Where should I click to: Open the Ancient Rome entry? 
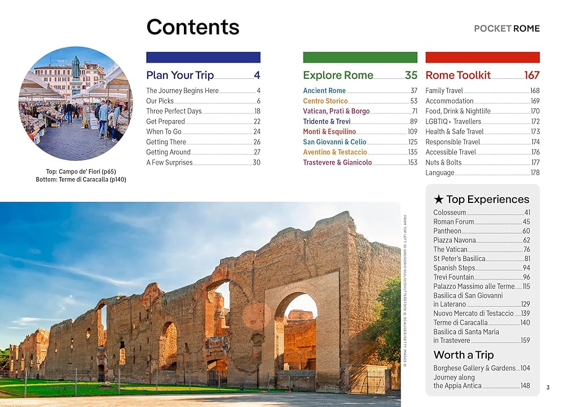(324, 90)
